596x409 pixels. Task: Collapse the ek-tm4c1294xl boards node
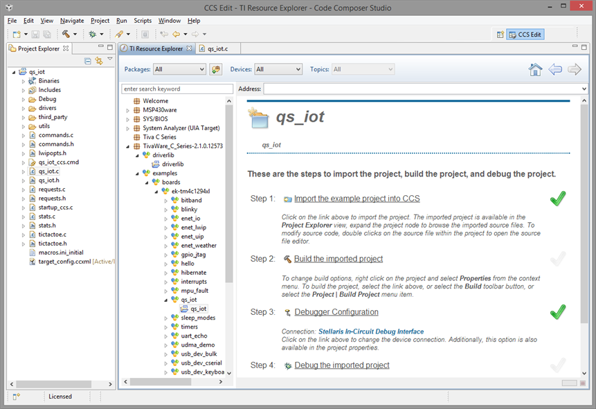156,192
